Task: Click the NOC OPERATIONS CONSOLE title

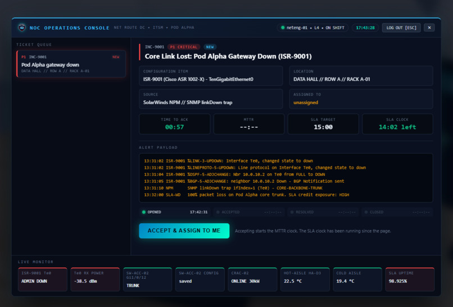Action: point(69,28)
